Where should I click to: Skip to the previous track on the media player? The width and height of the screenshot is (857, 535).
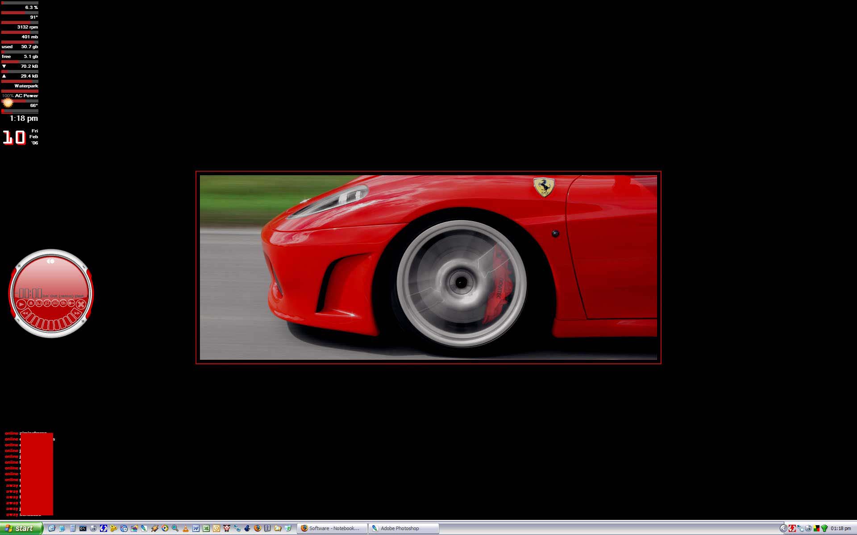(25, 313)
